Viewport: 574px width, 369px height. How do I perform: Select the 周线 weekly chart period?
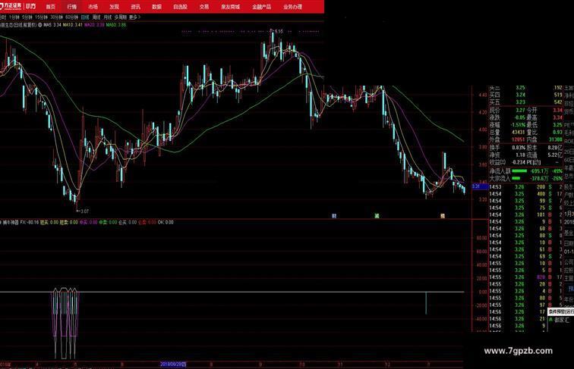pyautogui.click(x=96, y=17)
